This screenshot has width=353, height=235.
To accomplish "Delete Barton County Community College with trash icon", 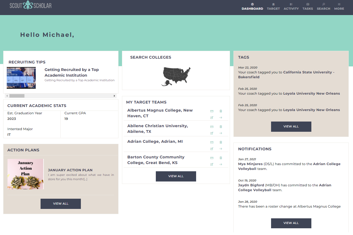I will pyautogui.click(x=221, y=158).
